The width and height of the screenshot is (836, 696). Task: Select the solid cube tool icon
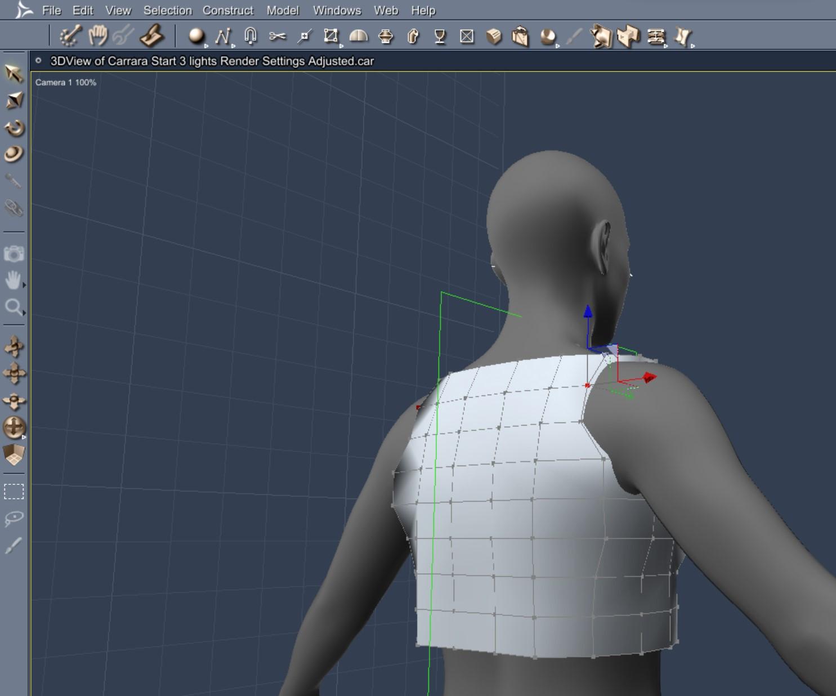click(x=494, y=37)
